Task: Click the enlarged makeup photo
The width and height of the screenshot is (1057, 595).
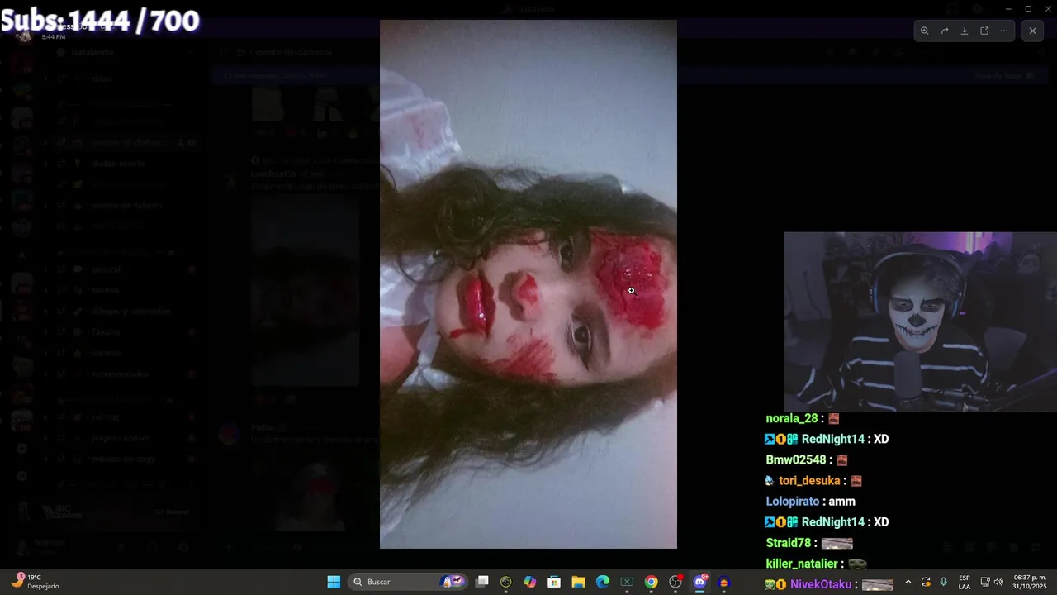Action: click(528, 284)
